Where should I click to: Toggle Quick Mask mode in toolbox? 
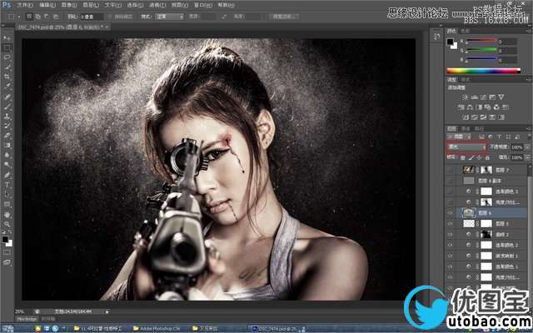[7, 252]
